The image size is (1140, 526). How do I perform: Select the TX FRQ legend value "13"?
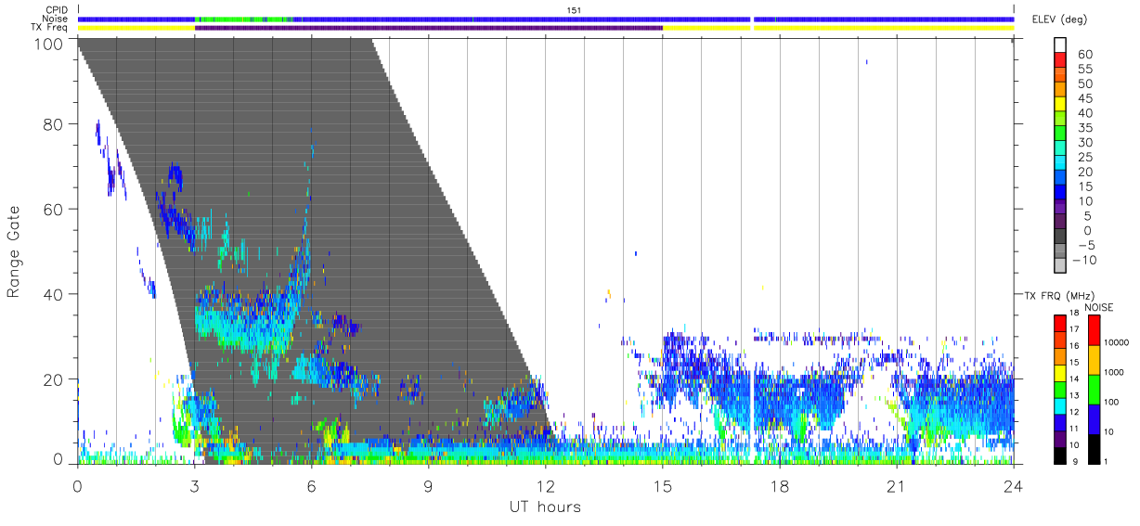pos(1073,395)
